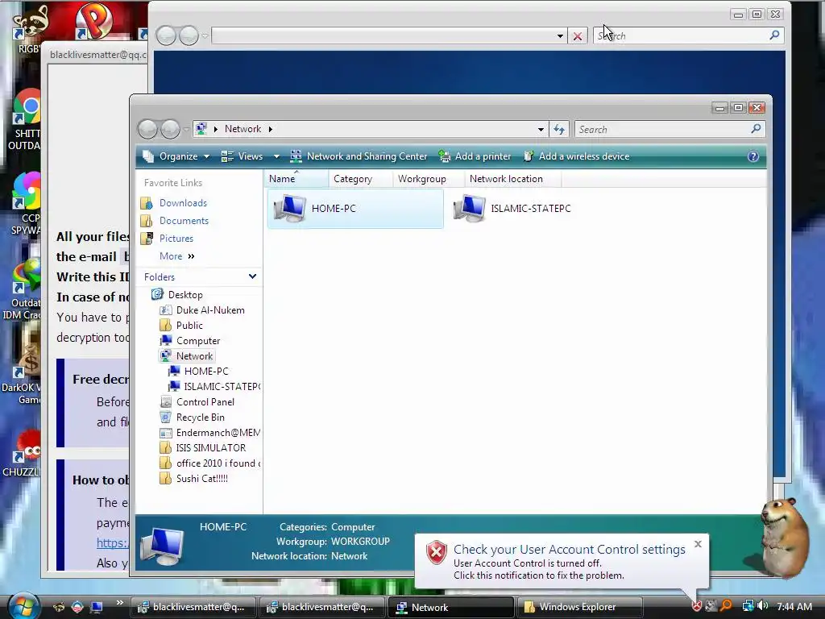This screenshot has height=619, width=825.
Task: Click Add a printer
Action: pos(475,156)
